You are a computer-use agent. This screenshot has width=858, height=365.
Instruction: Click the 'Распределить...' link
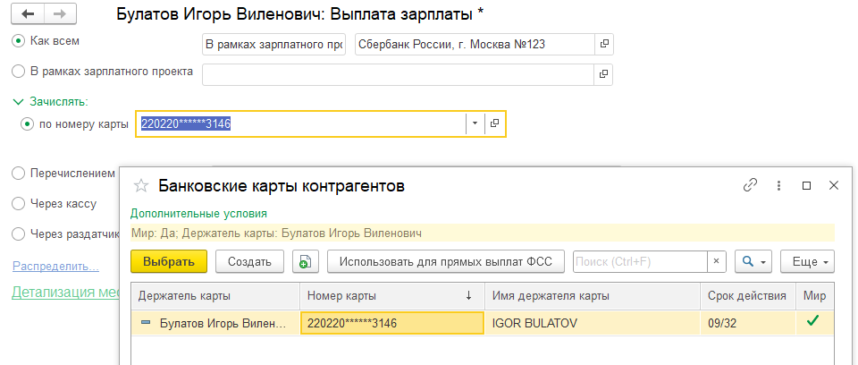55,266
